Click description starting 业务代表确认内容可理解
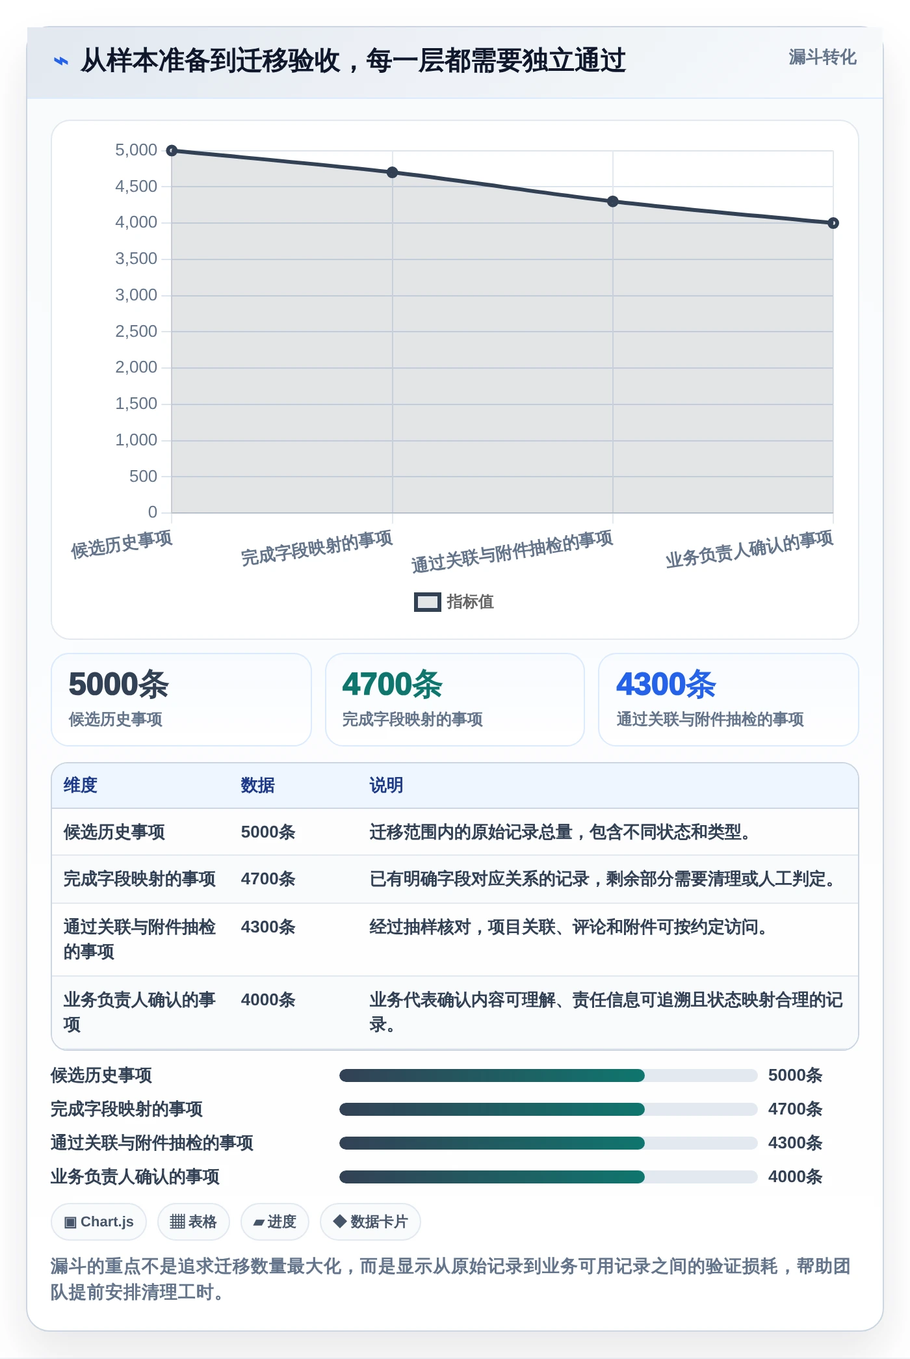The image size is (910, 1359). tap(606, 1012)
